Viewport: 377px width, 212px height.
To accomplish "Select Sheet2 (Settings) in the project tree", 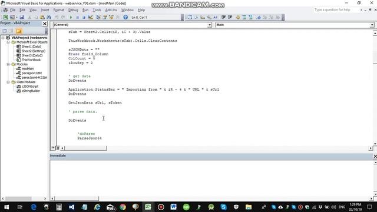I will tap(34, 51).
